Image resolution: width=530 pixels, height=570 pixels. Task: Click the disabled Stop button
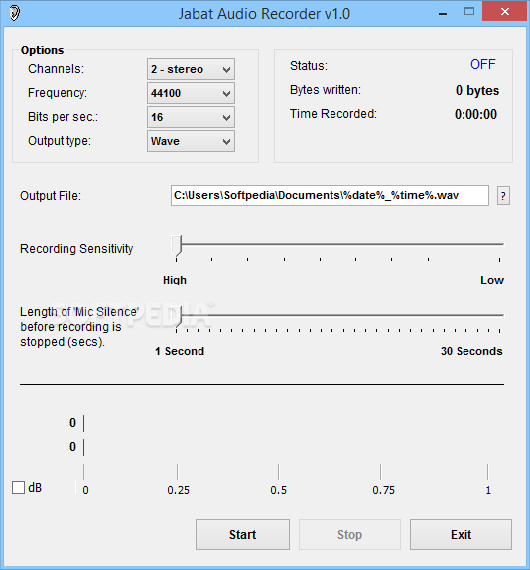pyautogui.click(x=349, y=534)
